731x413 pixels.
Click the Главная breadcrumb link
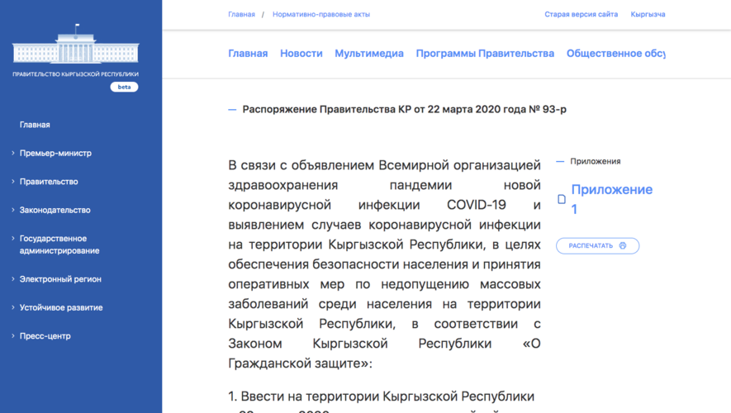(x=241, y=14)
